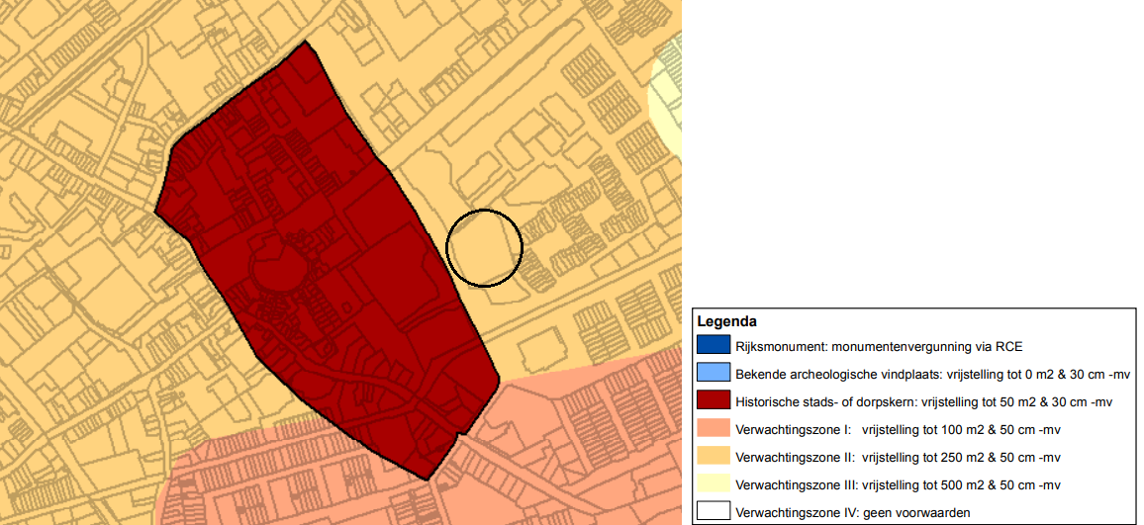The width and height of the screenshot is (1144, 525).
Task: Click the white Verwachtingszone IV legend swatch
Action: coord(713,512)
